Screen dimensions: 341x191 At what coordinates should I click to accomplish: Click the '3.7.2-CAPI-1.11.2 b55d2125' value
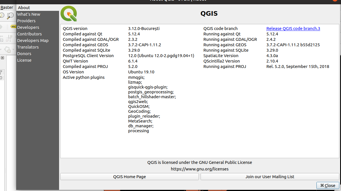pyautogui.click(x=293, y=45)
